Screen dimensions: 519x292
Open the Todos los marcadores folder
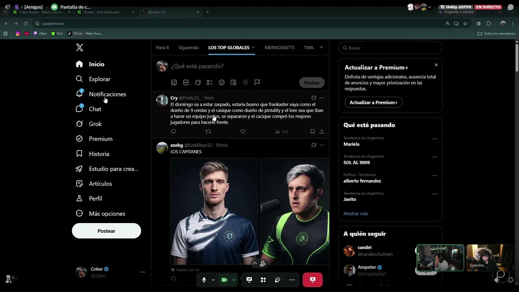pos(496,34)
